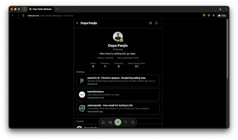The width and height of the screenshot is (238, 140).
Task: Open the pamerin.id project card
Action: (x=118, y=81)
